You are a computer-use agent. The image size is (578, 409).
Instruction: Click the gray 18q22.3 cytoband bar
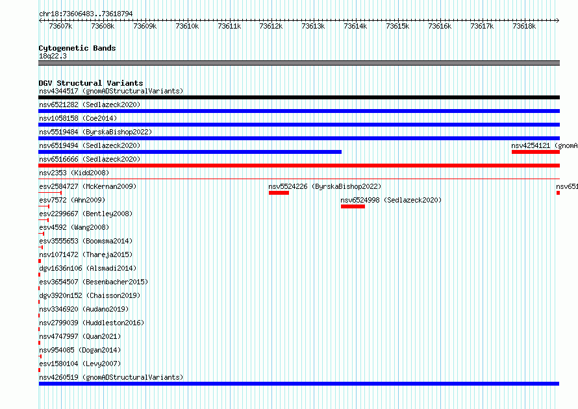(299, 63)
